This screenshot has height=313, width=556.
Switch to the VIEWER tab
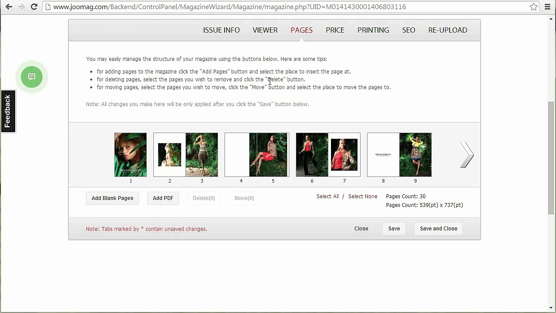coord(265,30)
